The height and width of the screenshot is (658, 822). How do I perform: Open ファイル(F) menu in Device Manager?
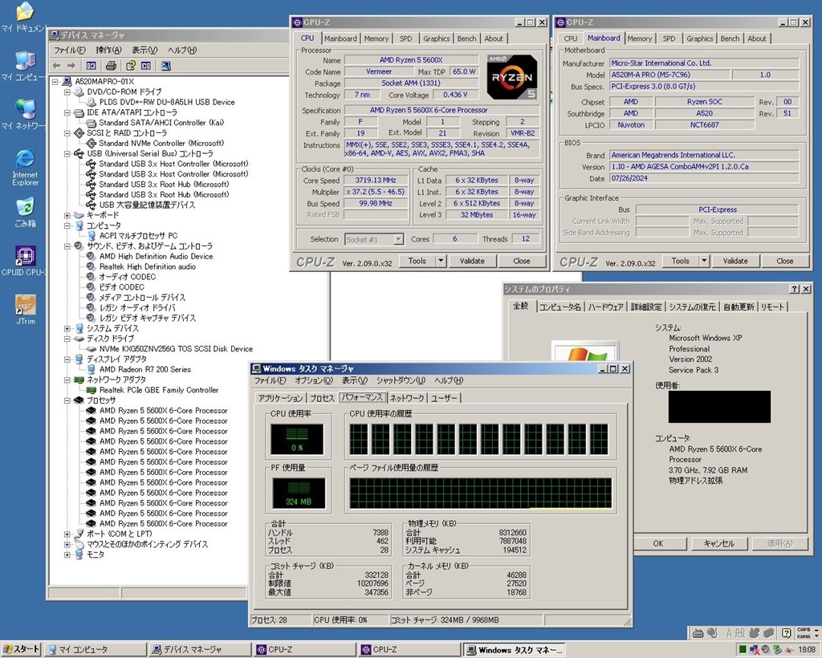[70, 51]
